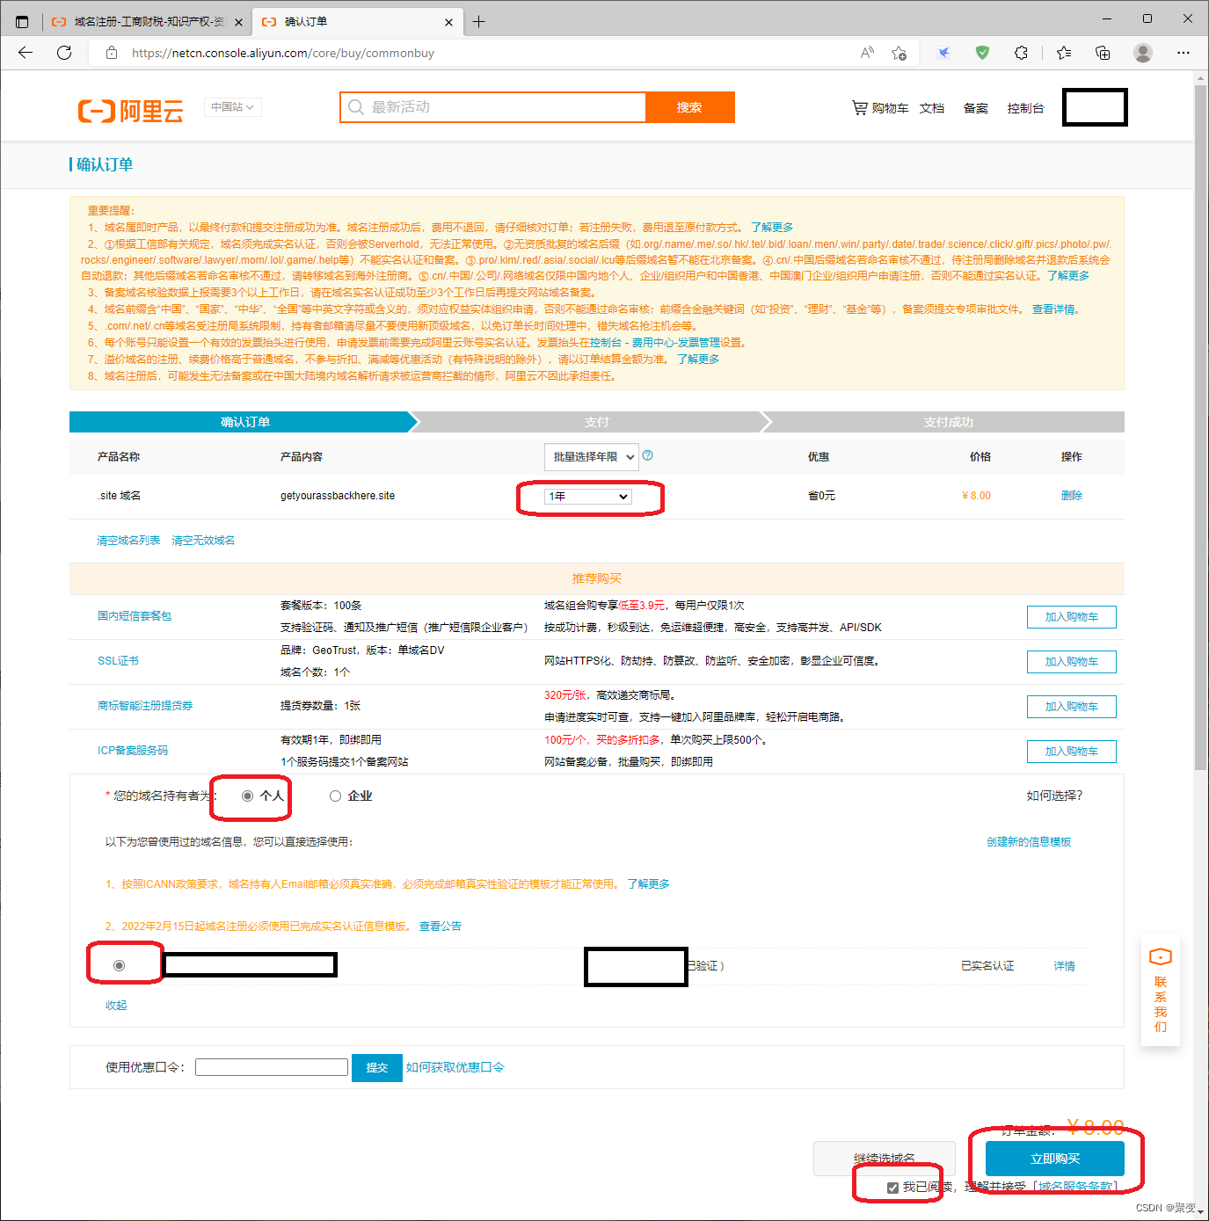Open 域名服务条款 link

pos(1076,1187)
